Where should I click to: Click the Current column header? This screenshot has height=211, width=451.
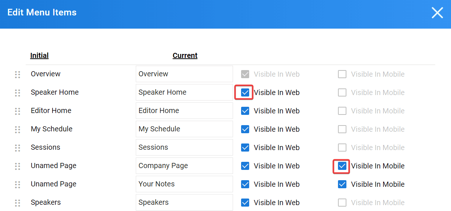pos(185,55)
